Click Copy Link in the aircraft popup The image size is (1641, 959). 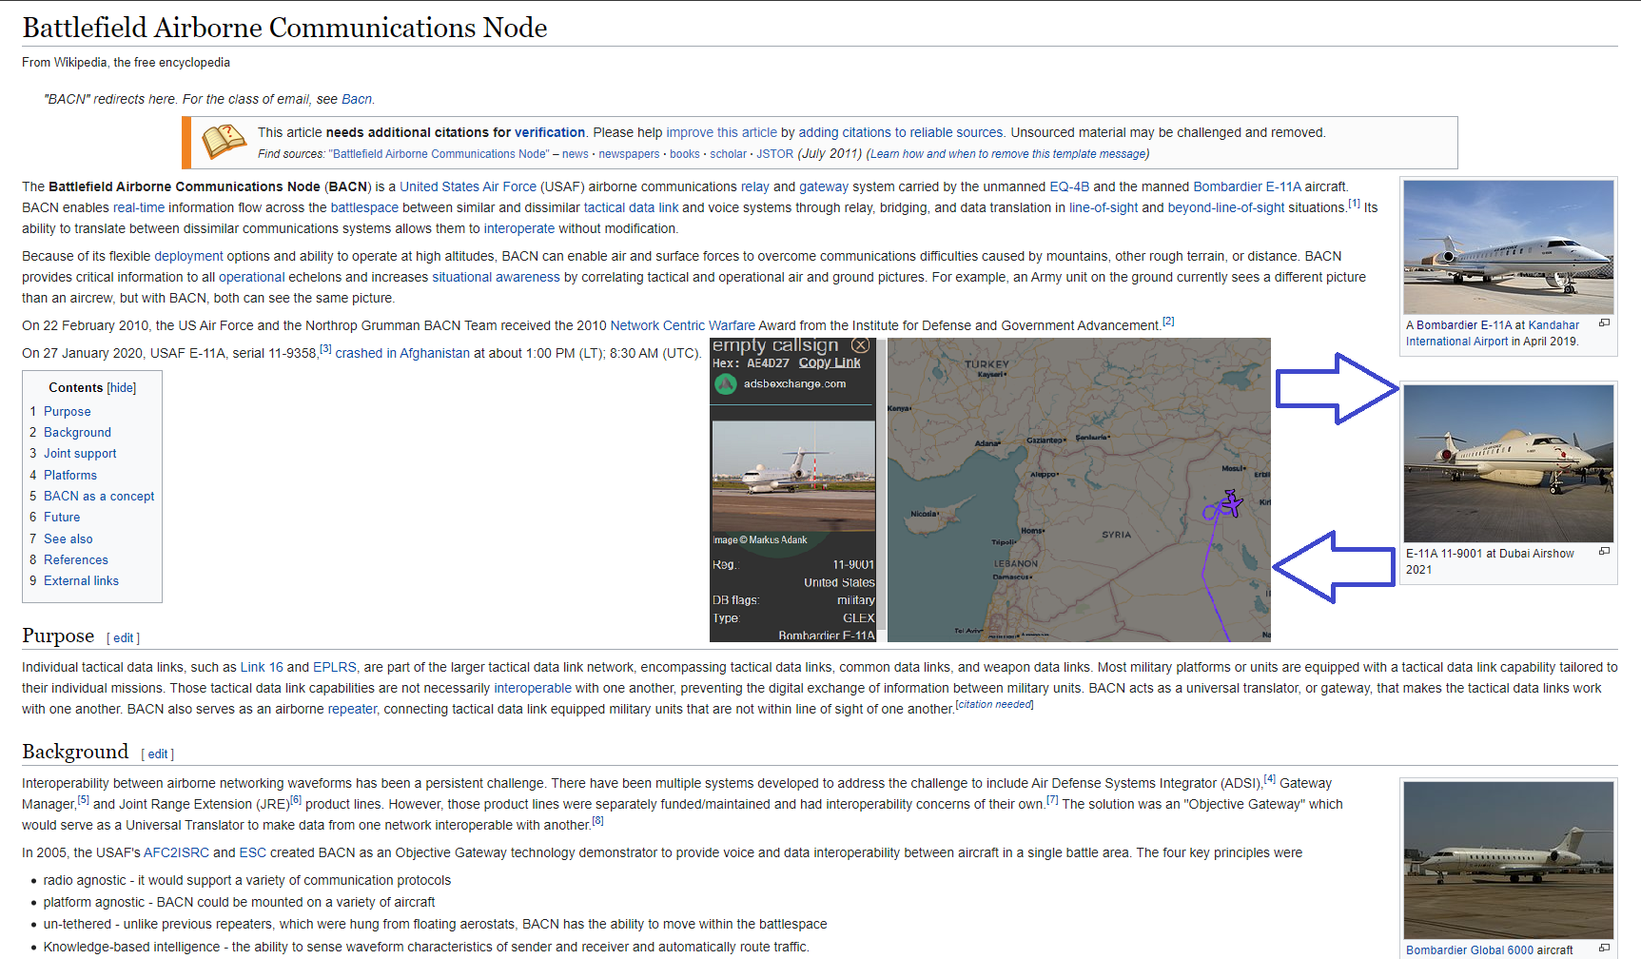[x=830, y=363]
